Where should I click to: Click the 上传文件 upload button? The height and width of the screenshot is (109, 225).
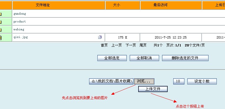[x=153, y=89]
